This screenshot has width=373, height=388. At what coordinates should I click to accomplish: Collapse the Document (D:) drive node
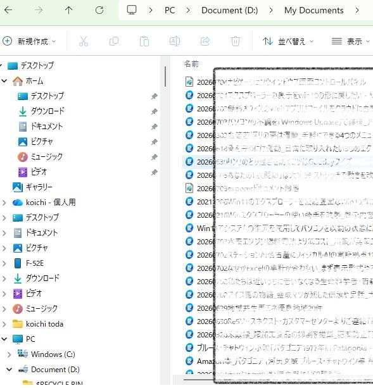[9, 370]
